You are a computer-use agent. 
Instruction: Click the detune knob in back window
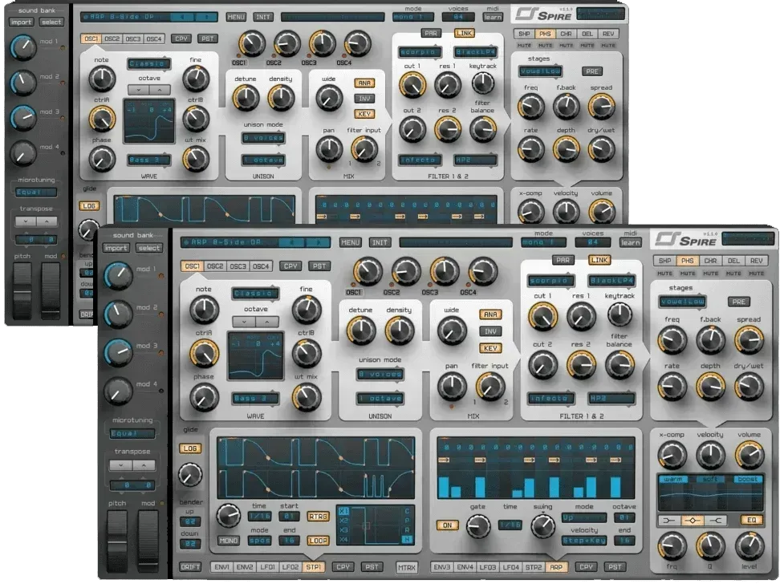tap(246, 98)
